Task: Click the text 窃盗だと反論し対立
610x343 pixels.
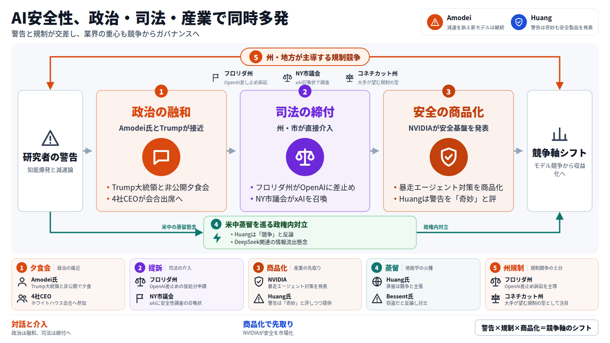Action: 406,303
